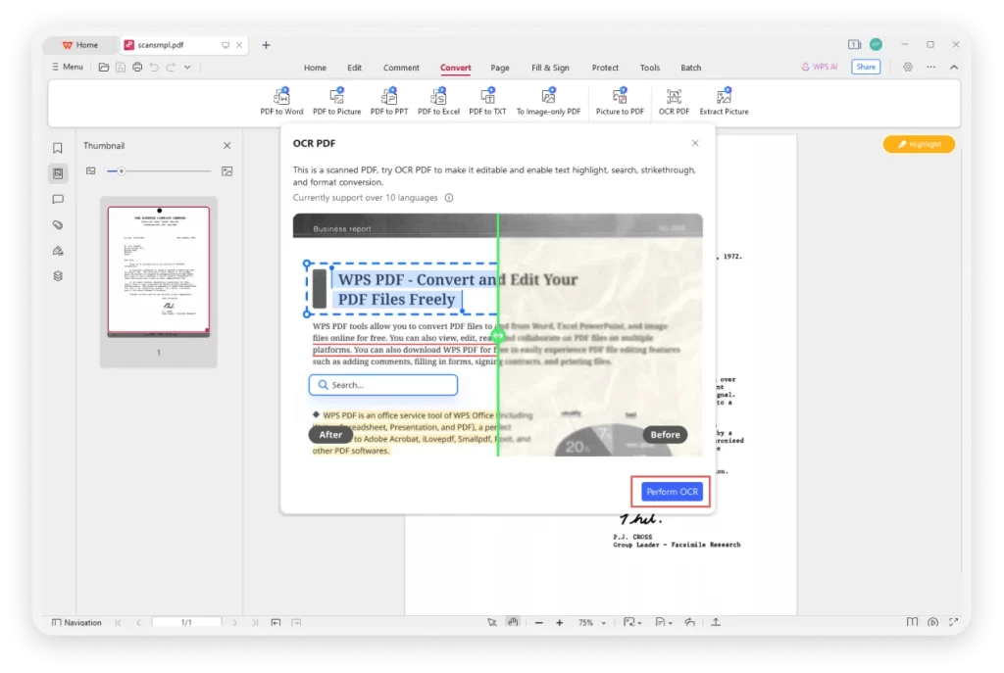Open the more options ellipsis menu
Viewport: 1004px width, 673px height.
coord(931,68)
